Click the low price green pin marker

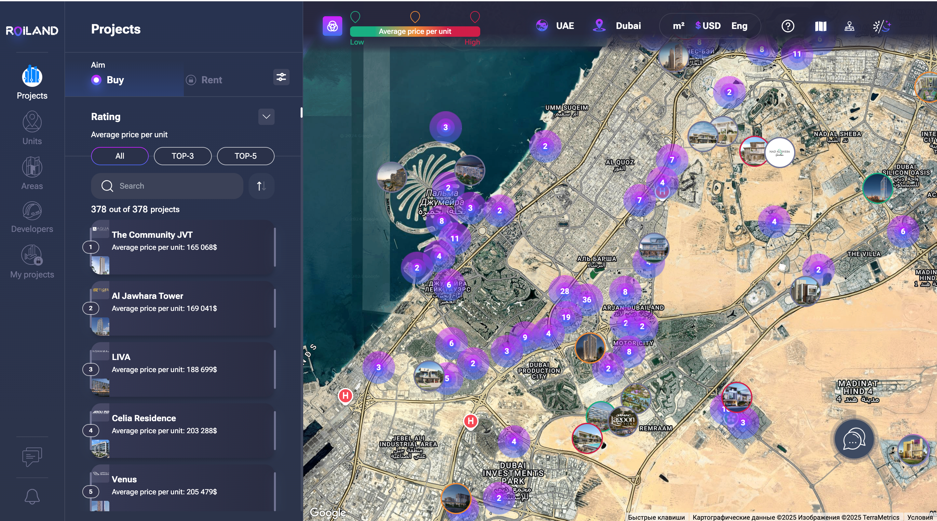tap(355, 17)
